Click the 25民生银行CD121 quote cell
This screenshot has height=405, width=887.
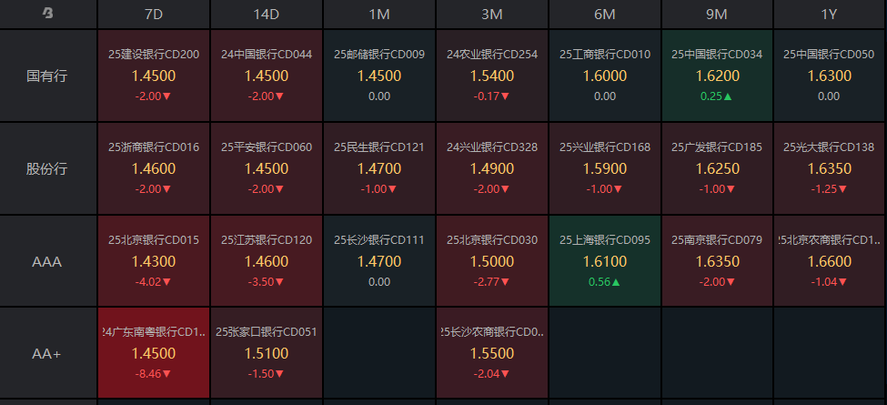pyautogui.click(x=379, y=168)
